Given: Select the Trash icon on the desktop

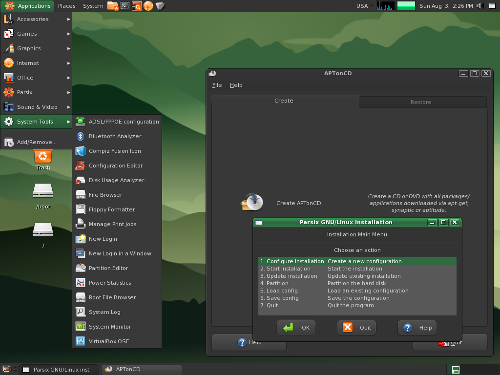Looking at the screenshot, I should [x=43, y=160].
